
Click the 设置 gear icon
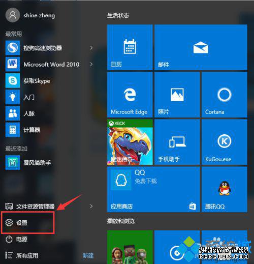pos(9,222)
